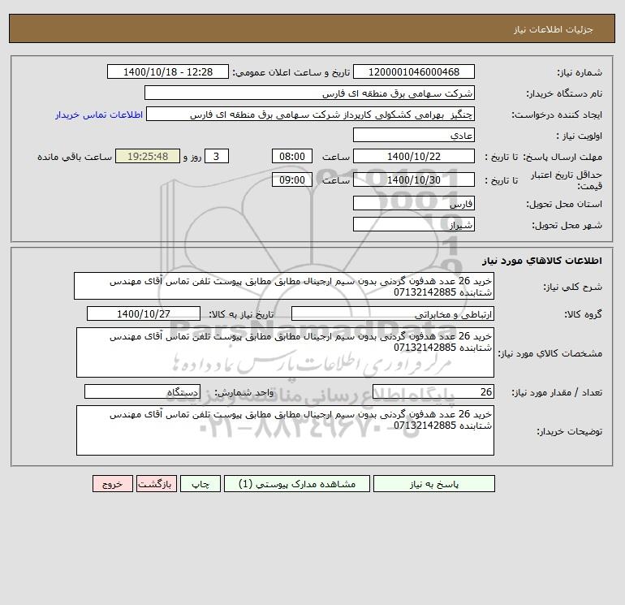
Task: Click the گروه کالا label
Action: (583, 314)
